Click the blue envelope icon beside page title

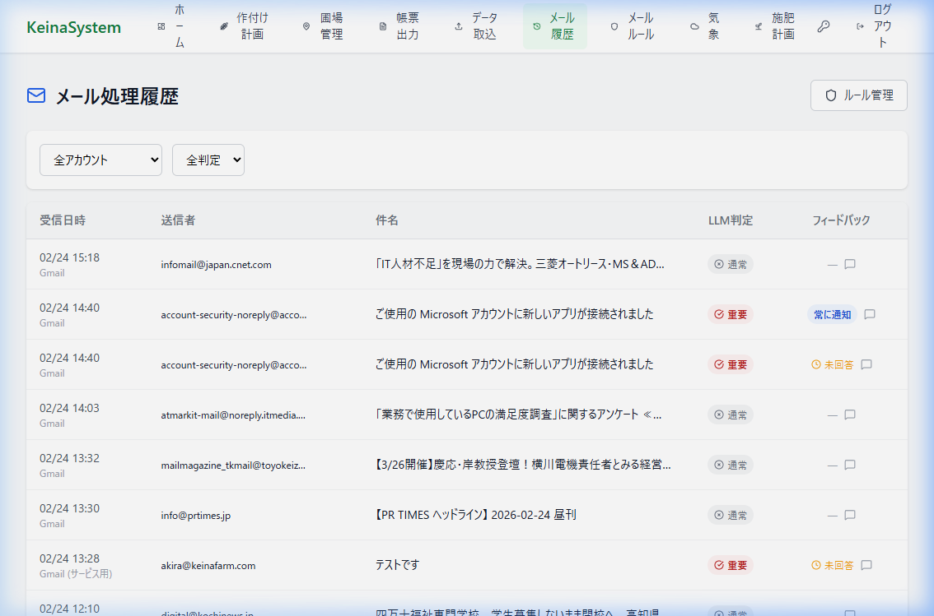pos(36,96)
